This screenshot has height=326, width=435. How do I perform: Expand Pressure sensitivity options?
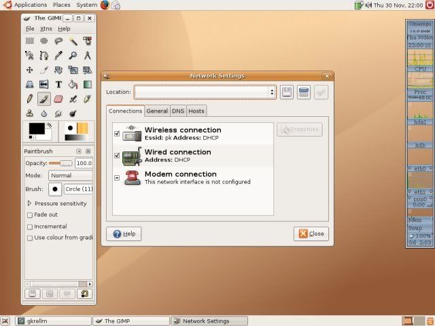[x=29, y=204]
